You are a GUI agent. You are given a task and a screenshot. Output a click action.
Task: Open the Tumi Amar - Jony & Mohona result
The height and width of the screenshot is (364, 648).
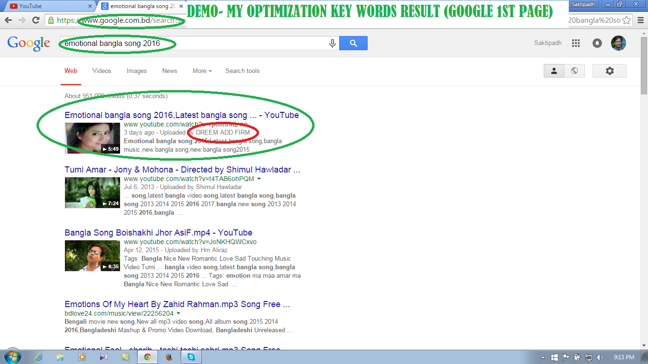[183, 170]
